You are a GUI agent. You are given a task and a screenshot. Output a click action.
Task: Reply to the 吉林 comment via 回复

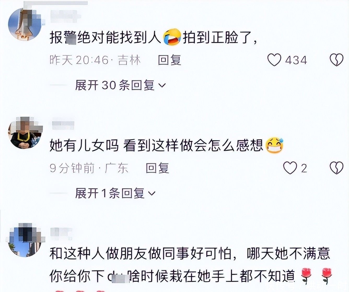coord(170,60)
